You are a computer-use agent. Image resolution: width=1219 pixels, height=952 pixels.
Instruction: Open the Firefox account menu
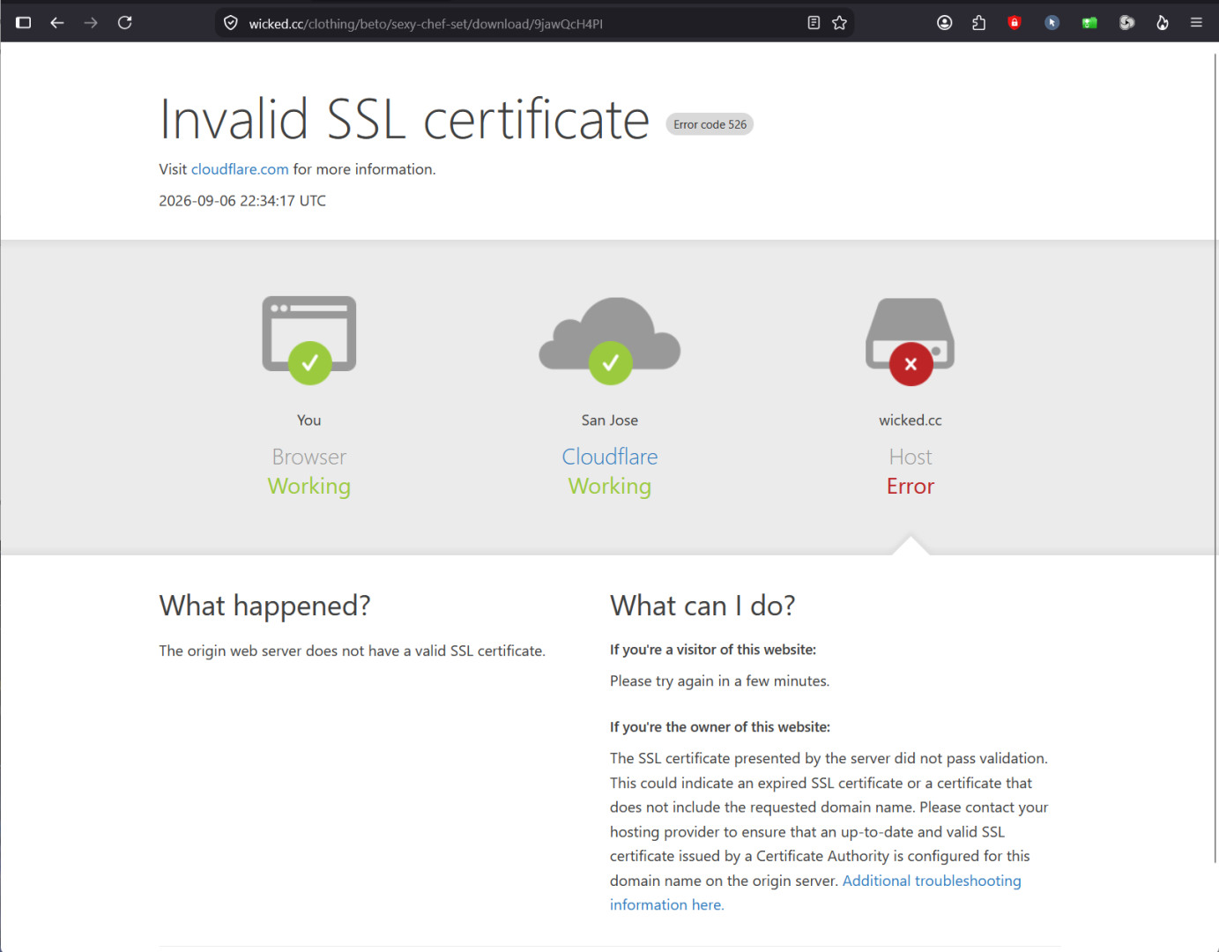point(945,23)
